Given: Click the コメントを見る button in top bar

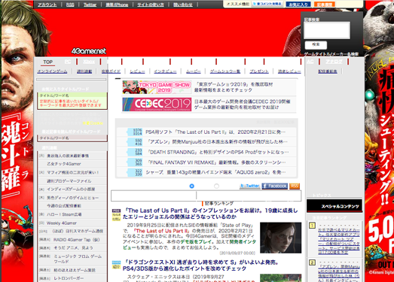Looking at the screenshot, I should [267, 4].
